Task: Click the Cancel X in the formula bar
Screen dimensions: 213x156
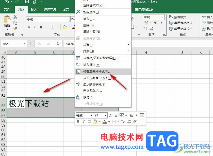Action: [x=39, y=44]
